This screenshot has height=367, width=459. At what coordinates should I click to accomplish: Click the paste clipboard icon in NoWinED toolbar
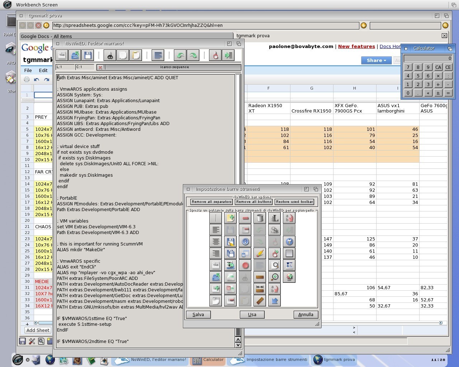pyautogui.click(x=136, y=55)
